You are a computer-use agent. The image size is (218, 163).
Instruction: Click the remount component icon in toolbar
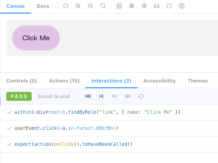click(66, 6)
